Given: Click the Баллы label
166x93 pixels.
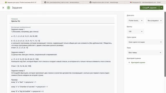Looking at the screenshot, I should click(129, 27).
